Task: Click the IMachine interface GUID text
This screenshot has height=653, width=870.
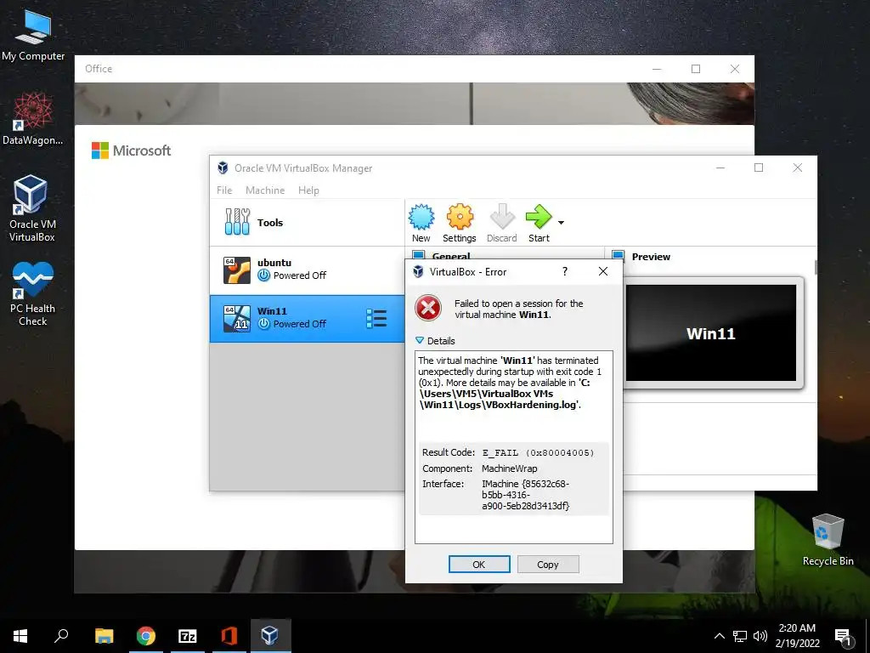Action: point(525,495)
